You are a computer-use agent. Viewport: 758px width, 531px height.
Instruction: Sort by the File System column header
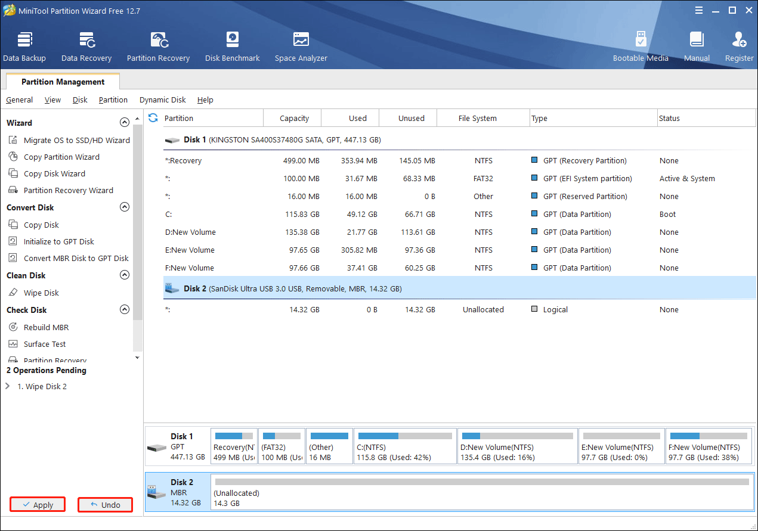point(483,118)
